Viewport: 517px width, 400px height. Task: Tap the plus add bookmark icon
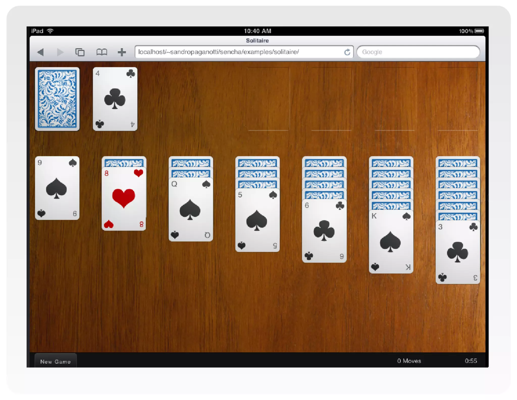[122, 52]
